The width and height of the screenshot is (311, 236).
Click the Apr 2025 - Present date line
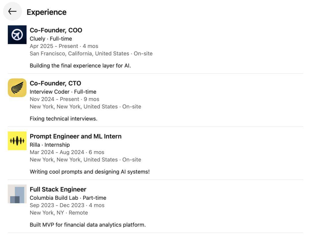(x=64, y=46)
